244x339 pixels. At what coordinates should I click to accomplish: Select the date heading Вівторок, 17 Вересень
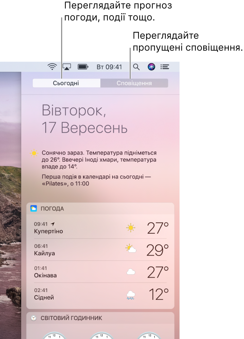click(84, 119)
